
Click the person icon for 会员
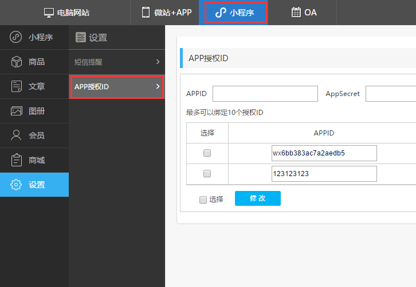point(17,135)
